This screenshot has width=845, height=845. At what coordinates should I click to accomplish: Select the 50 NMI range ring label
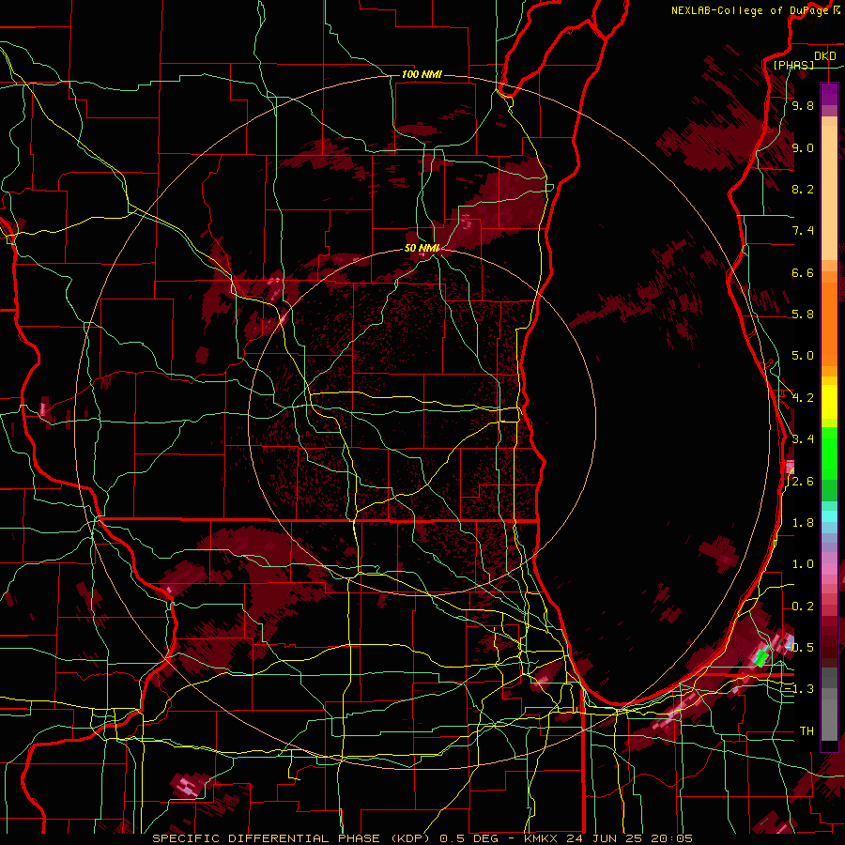(x=422, y=248)
